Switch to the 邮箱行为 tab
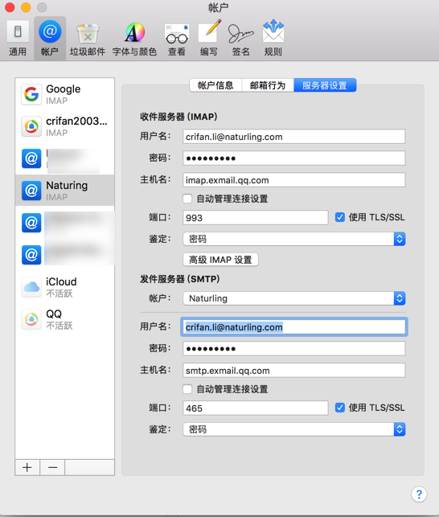Screen dimensions: 439x517 (x=268, y=85)
